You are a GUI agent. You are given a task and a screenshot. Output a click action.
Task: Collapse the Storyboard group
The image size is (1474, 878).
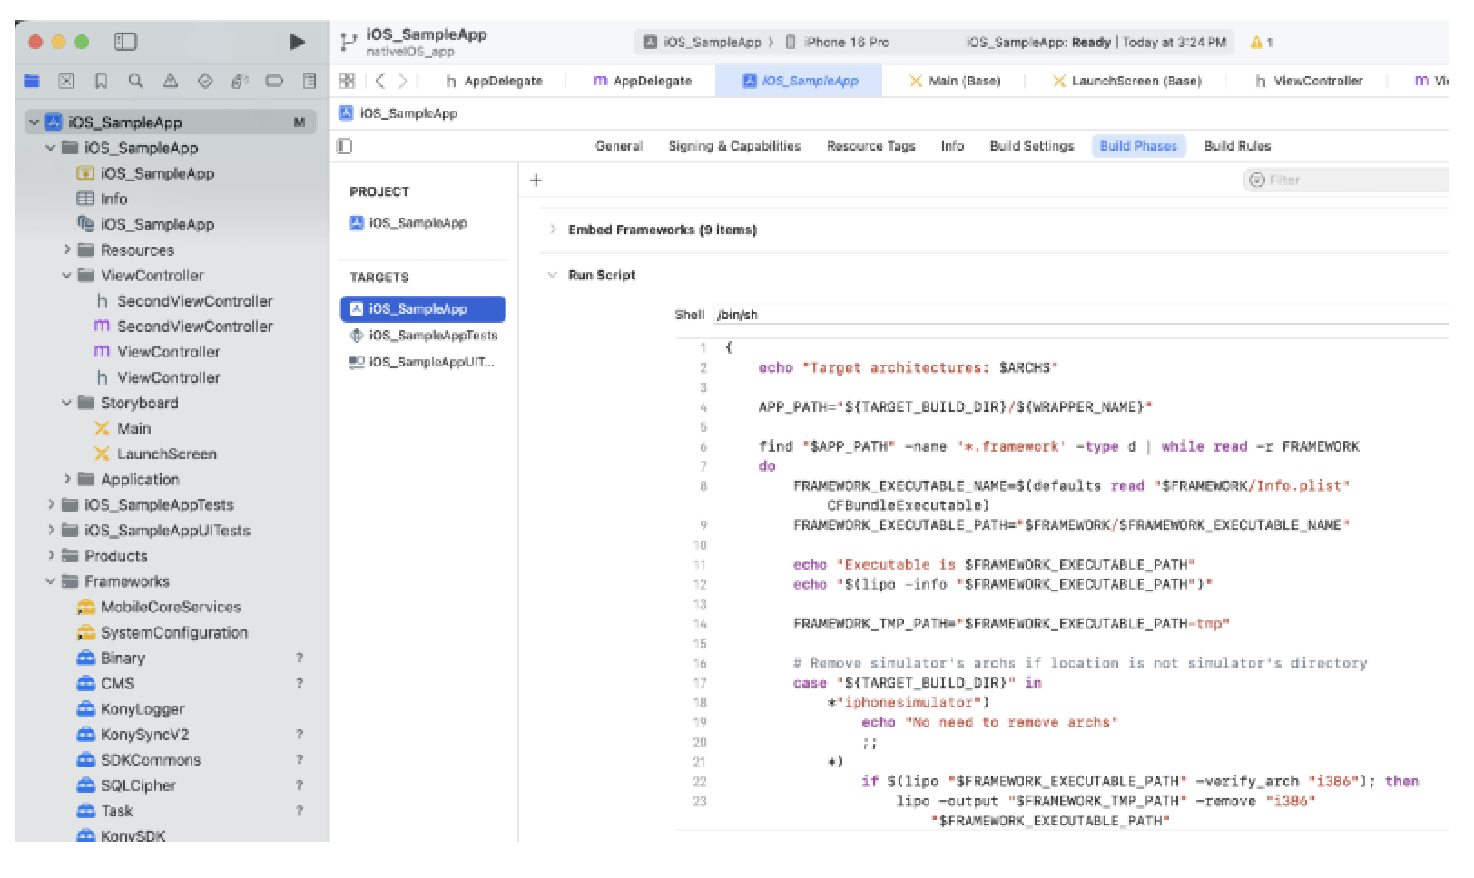point(67,403)
